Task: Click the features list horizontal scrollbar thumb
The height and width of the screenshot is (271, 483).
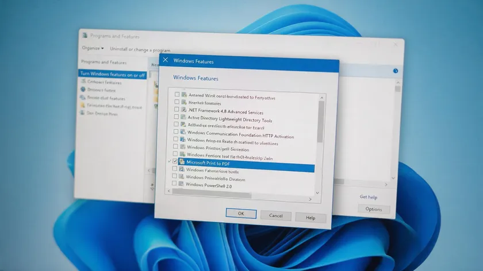Action: (212, 193)
